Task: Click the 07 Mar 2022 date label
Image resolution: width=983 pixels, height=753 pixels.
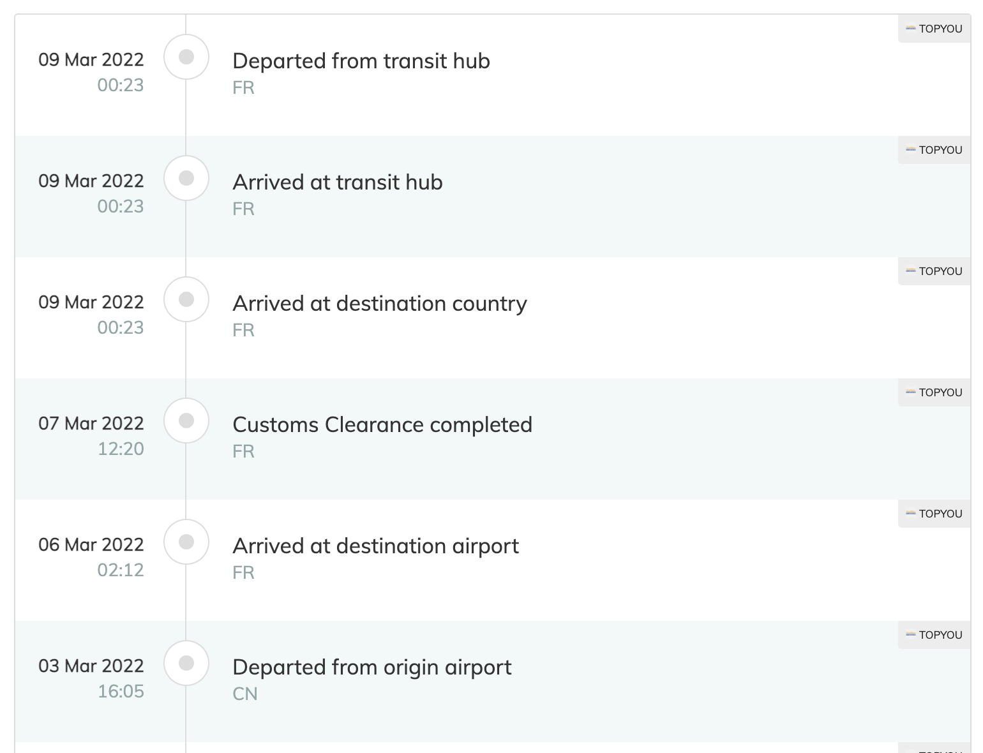Action: [x=91, y=424]
